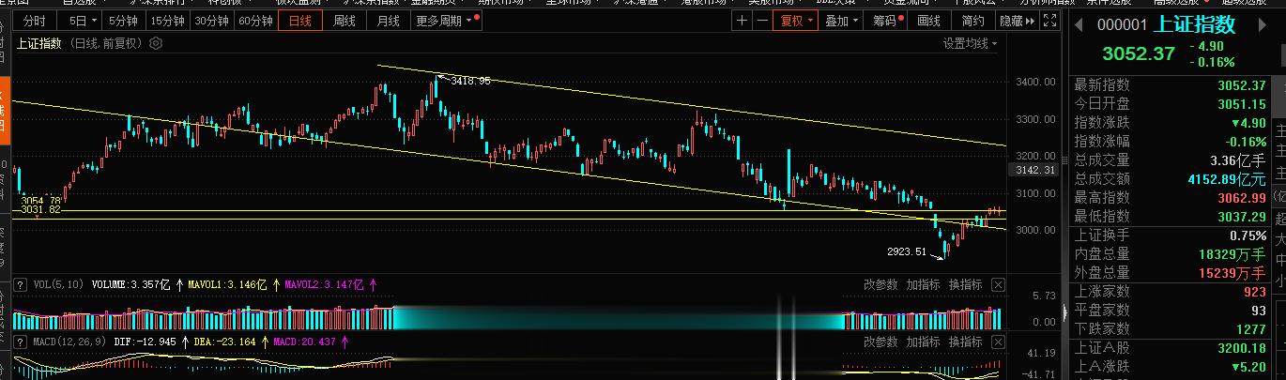Select the 周线 weekly period
The image size is (1286, 380).
tap(344, 21)
